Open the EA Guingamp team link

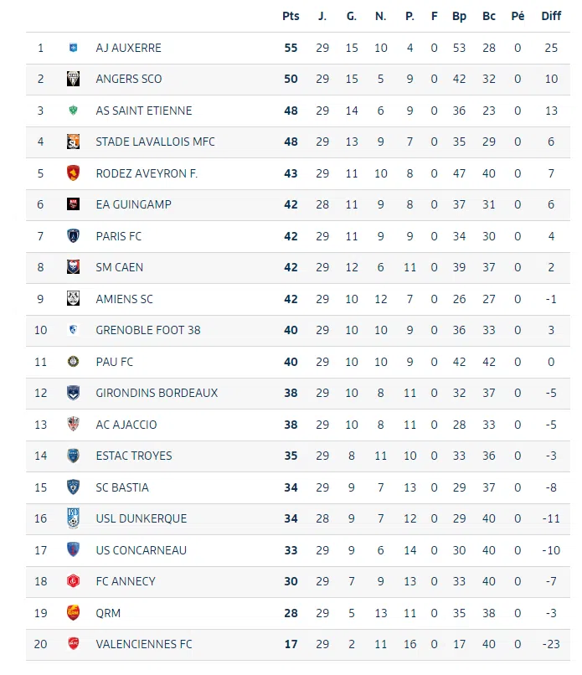point(133,204)
